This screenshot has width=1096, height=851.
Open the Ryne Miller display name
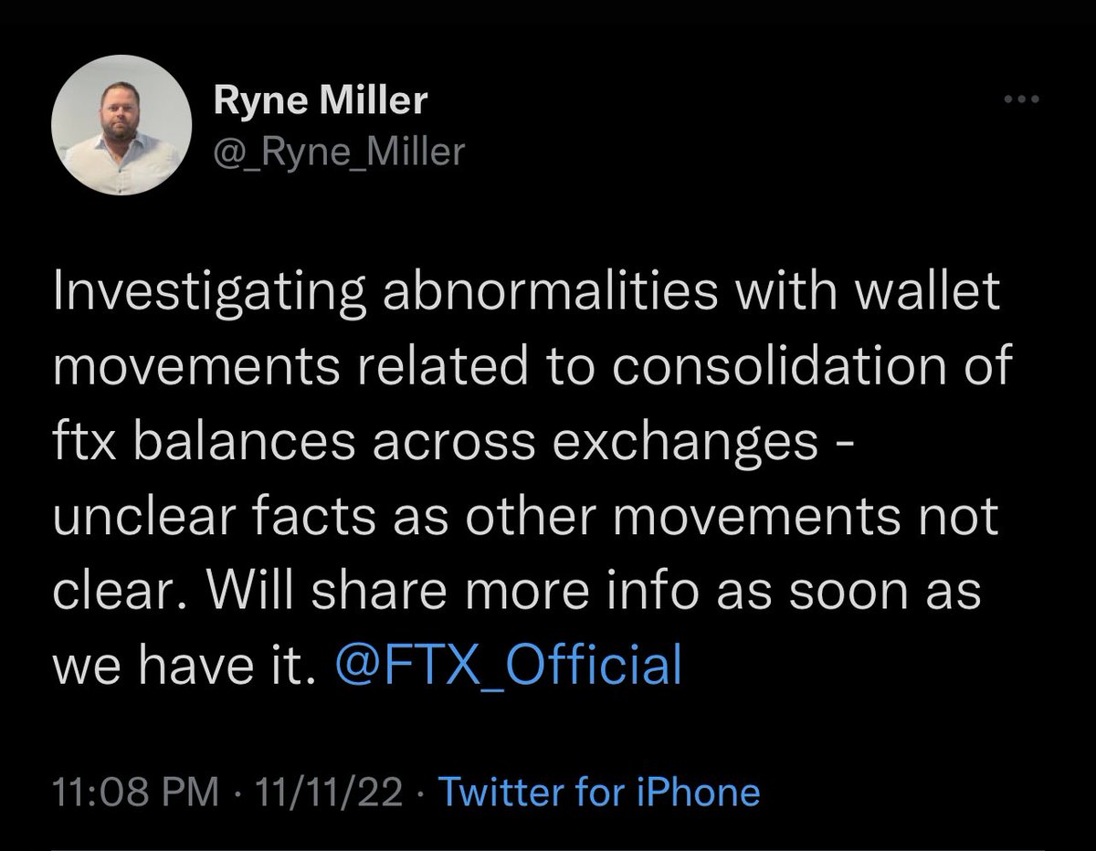point(320,101)
